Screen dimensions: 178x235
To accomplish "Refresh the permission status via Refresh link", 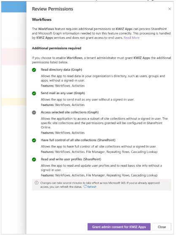I will pyautogui.click(x=92, y=187).
